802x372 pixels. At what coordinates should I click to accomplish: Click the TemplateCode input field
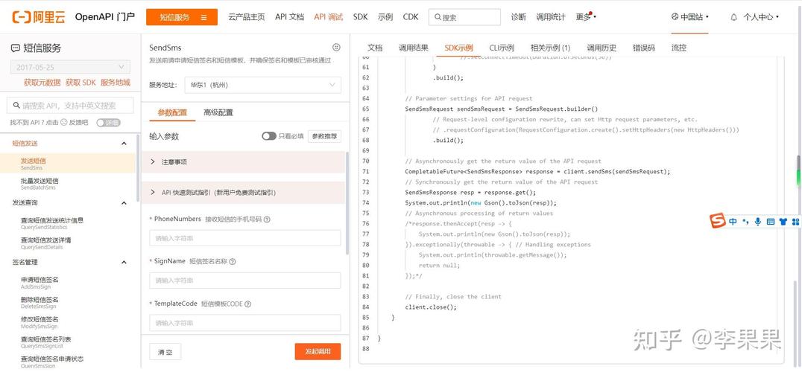(245, 323)
